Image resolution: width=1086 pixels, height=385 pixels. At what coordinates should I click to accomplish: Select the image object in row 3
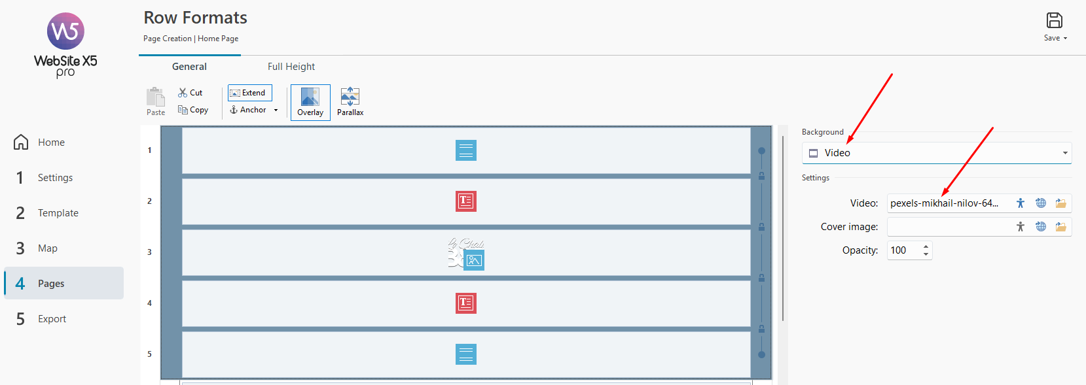tap(474, 260)
